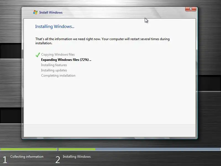The image size is (221, 166).
Task: Click the Installing Windows progress bar segment
Action: pos(139,149)
